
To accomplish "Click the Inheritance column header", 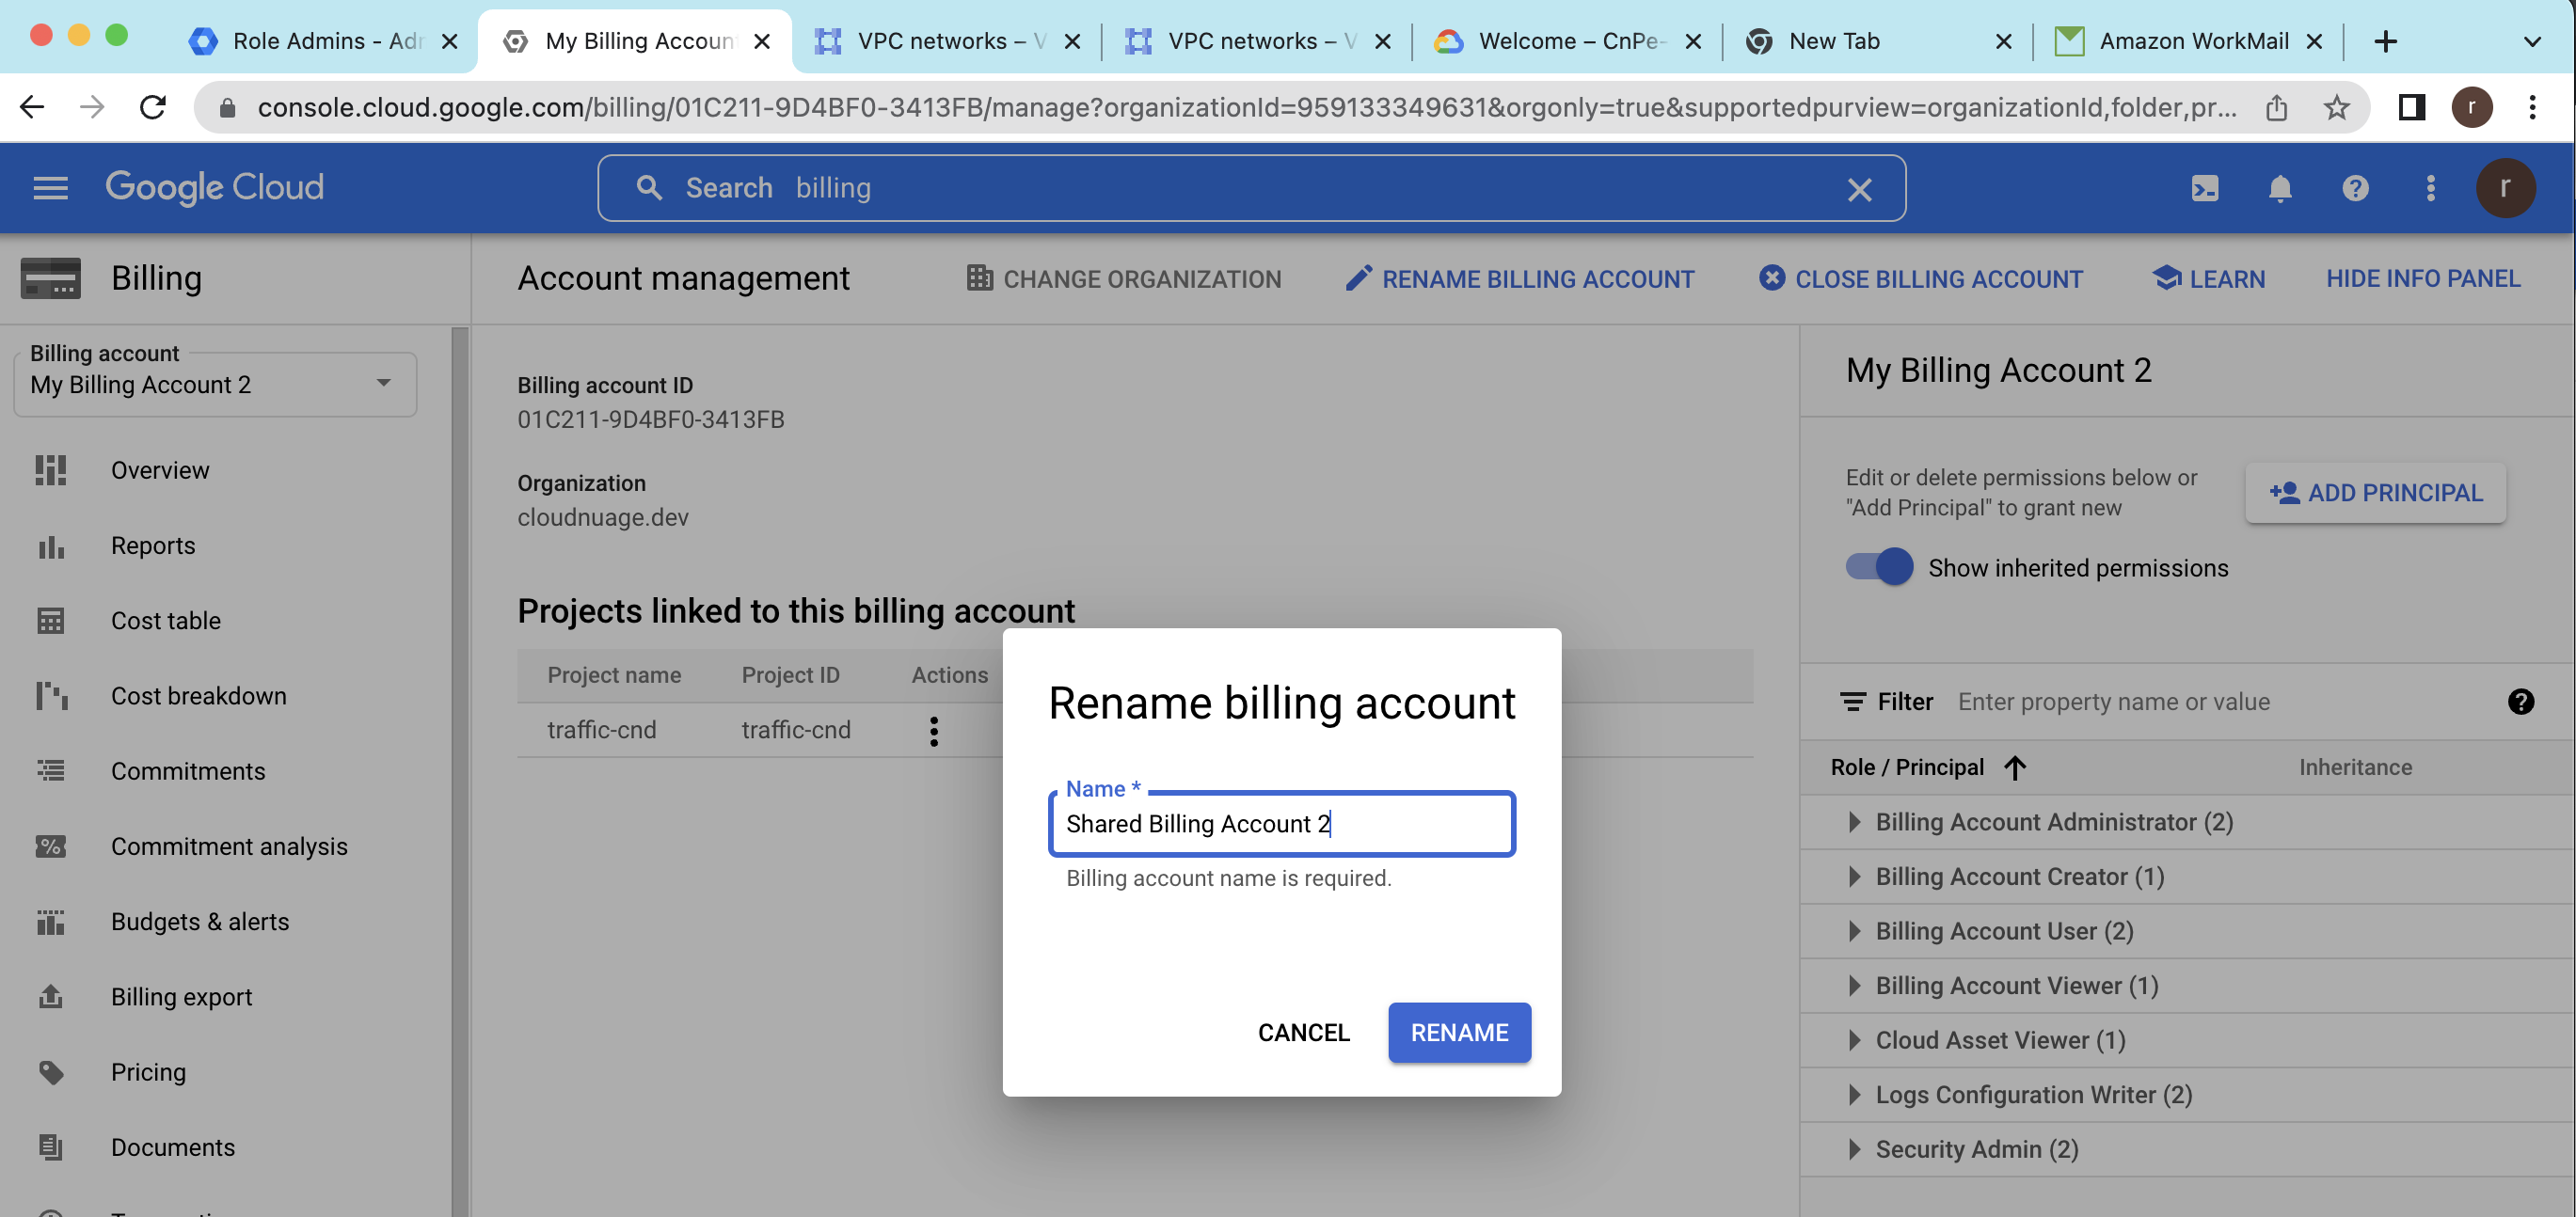I will tap(2354, 767).
